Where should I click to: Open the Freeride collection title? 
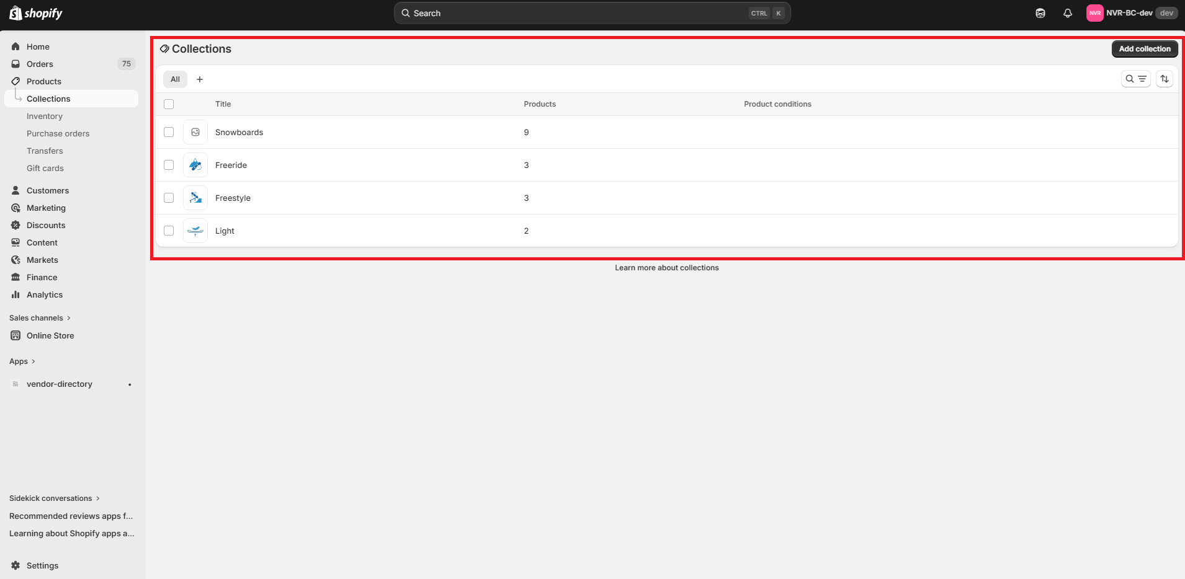coord(231,165)
